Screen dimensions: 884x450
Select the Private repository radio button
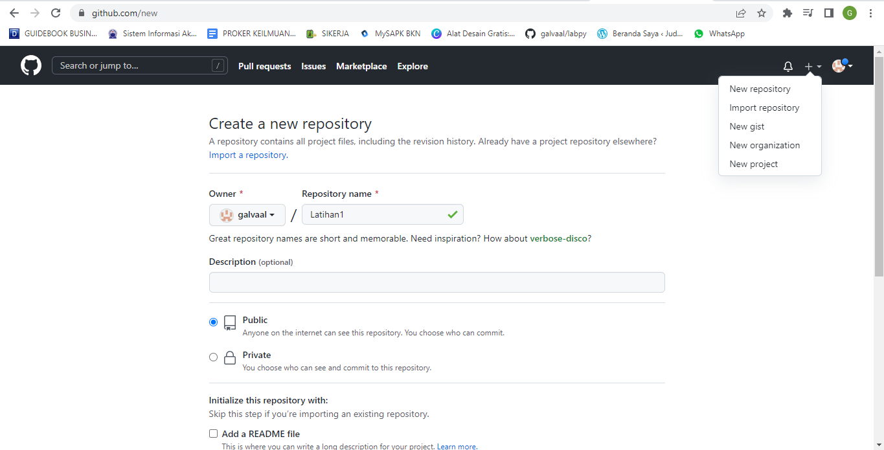[x=213, y=357]
